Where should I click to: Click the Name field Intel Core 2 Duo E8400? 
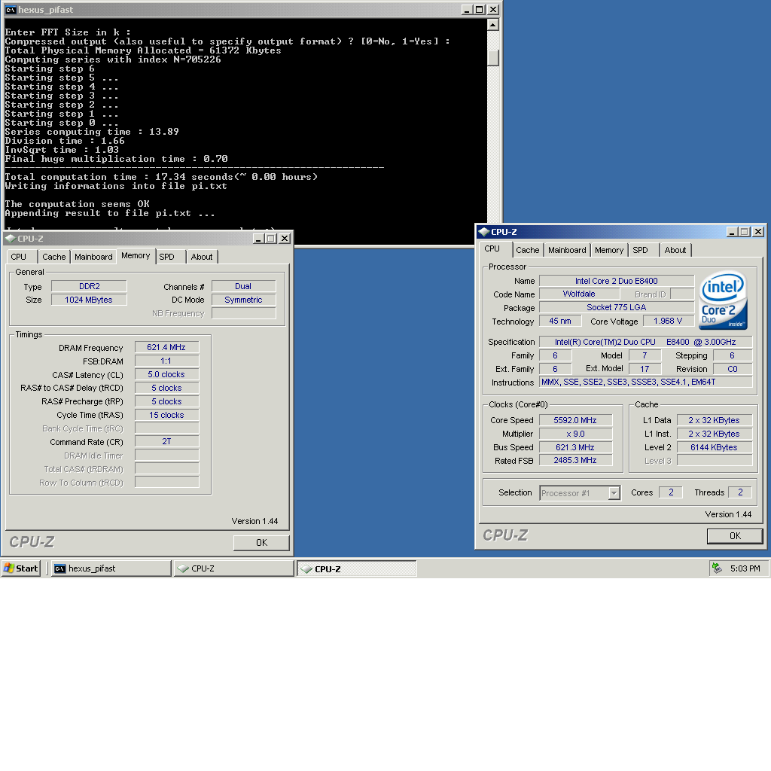tap(617, 281)
